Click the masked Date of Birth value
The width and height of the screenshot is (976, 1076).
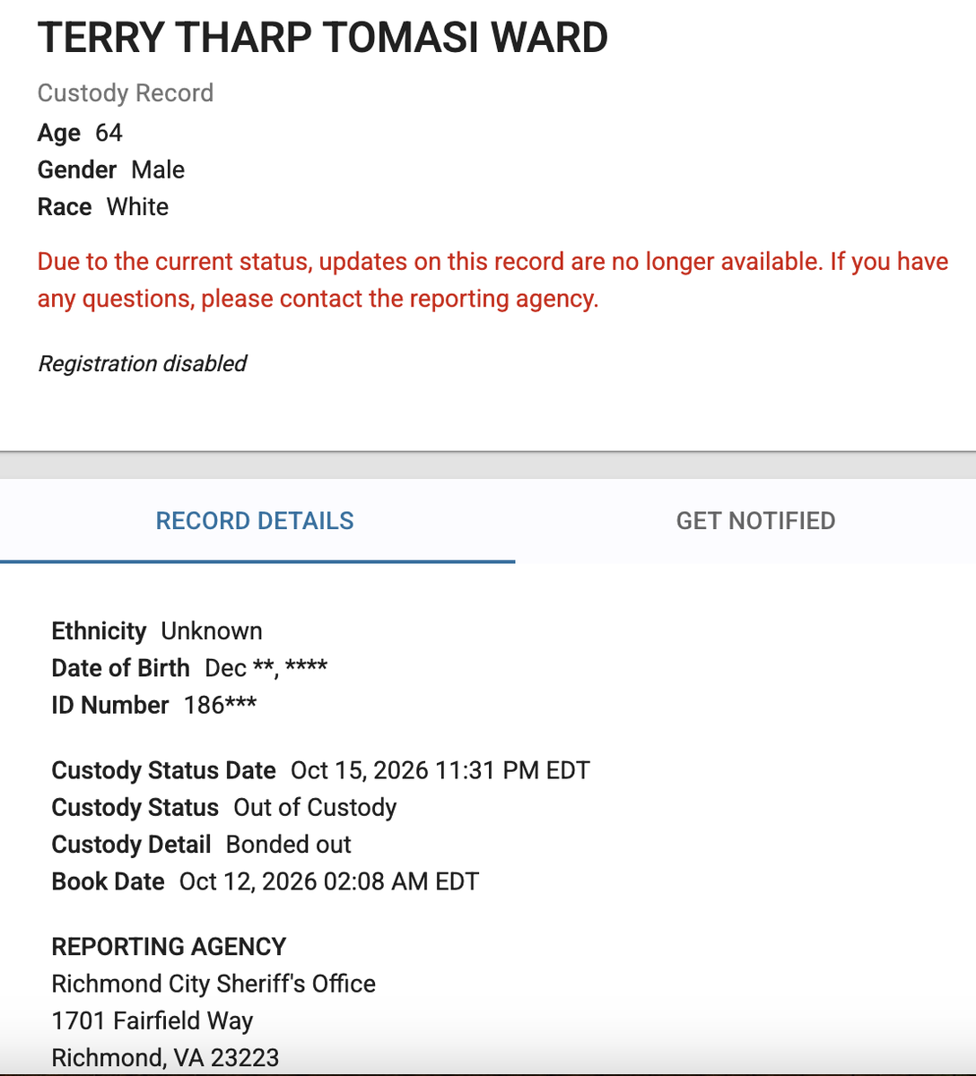266,668
